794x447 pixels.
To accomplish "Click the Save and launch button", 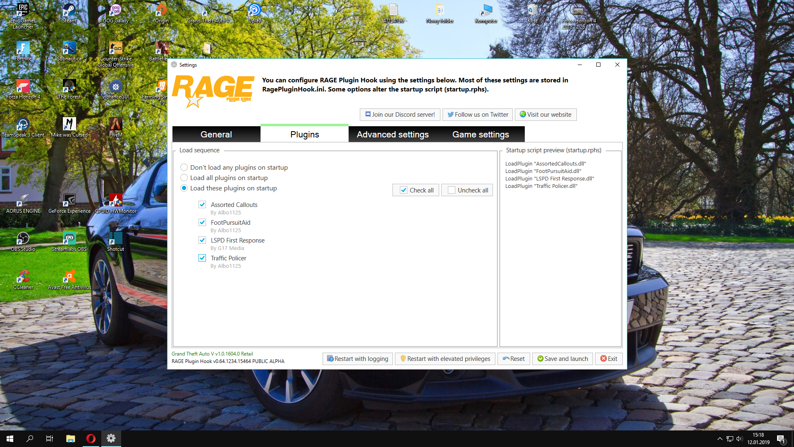I will point(562,358).
